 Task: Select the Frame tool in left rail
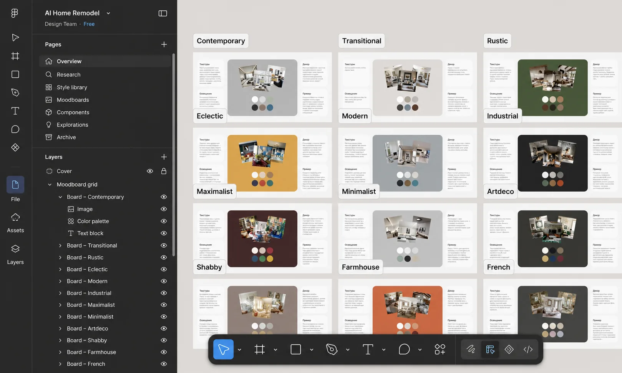15,56
